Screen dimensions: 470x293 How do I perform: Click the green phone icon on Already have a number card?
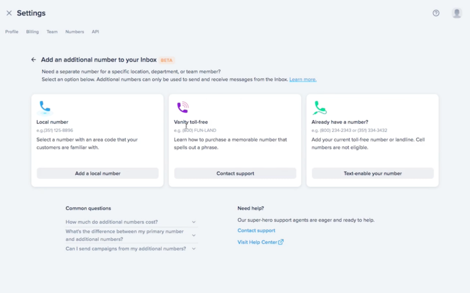point(319,107)
